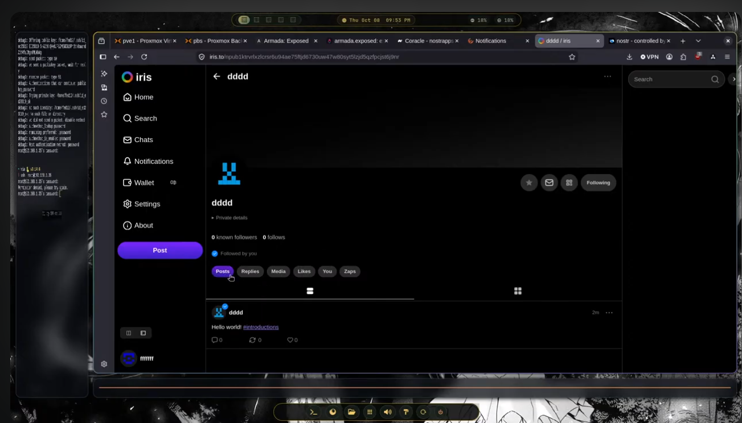Click the star icon on dddd's profile
This screenshot has width=742, height=423.
click(529, 183)
